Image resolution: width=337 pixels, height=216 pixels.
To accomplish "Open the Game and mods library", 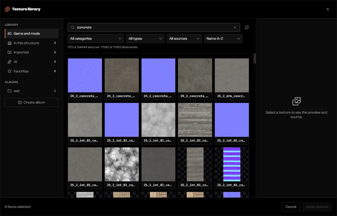I will (x=32, y=34).
